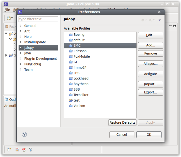
Task: Expand the Team preferences node
Action: (x=21, y=69)
